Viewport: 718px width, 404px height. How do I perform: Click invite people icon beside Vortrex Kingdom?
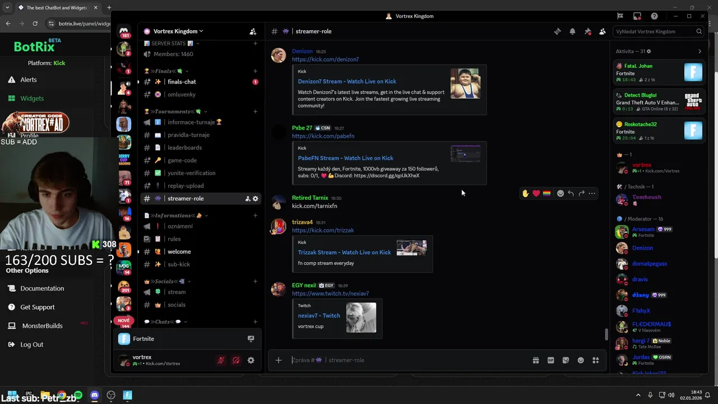[x=253, y=31]
